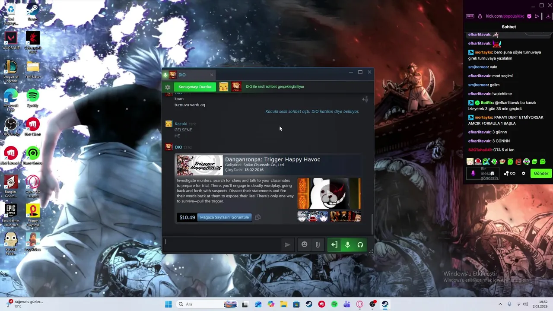Add a friend to this chat
This screenshot has height=311, width=553.
(365, 99)
